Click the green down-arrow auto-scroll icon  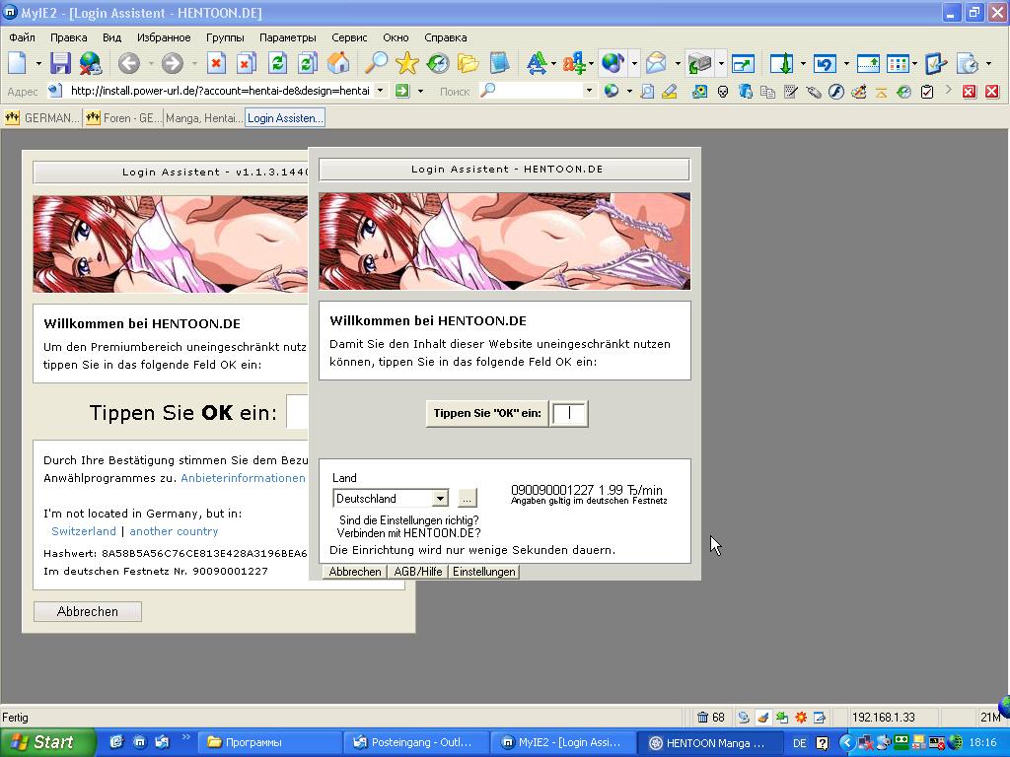pos(781,63)
